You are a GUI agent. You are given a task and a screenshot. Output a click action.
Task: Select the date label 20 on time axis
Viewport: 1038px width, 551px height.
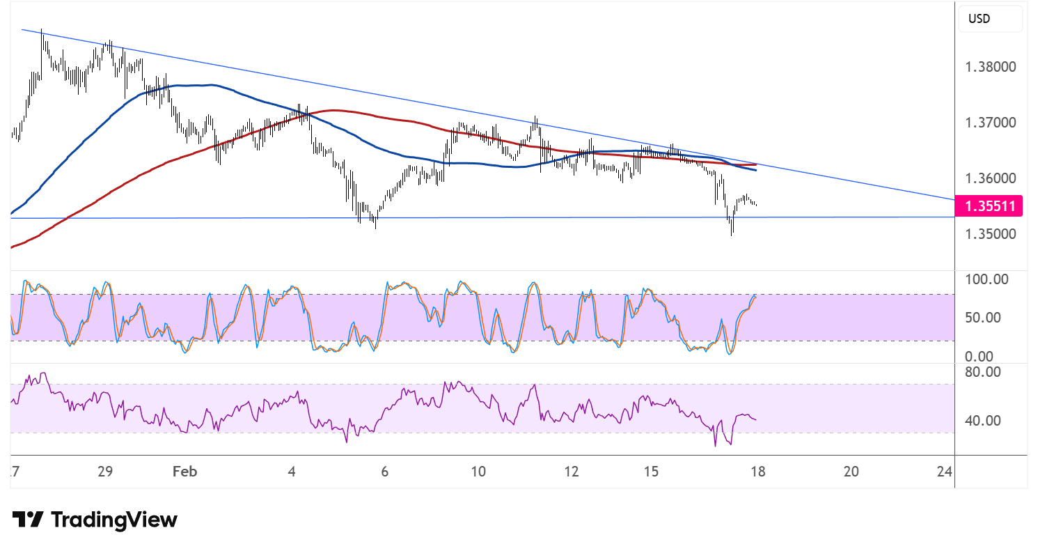851,472
